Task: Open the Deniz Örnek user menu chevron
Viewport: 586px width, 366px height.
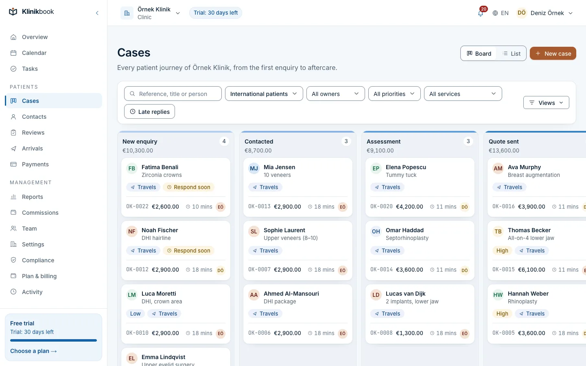Action: [x=571, y=13]
